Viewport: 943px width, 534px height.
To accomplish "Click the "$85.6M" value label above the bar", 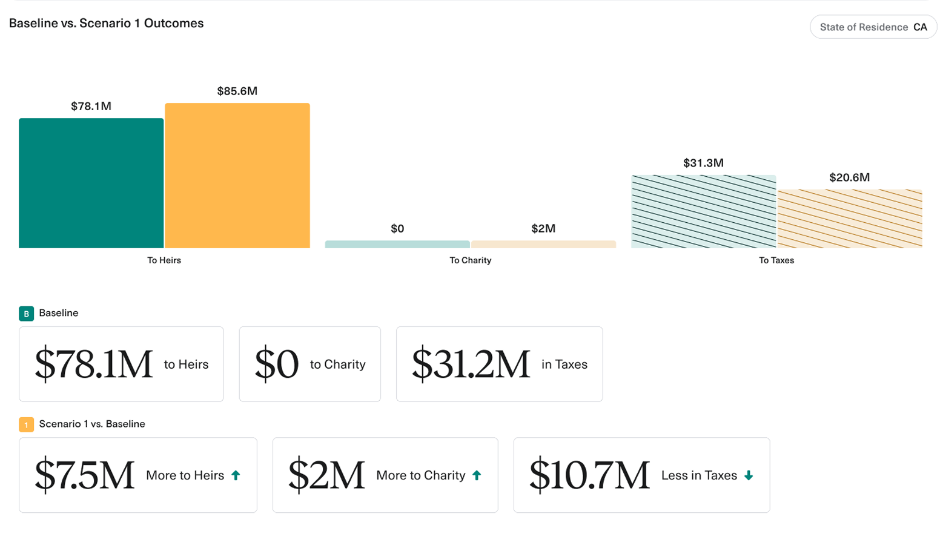I will point(237,91).
